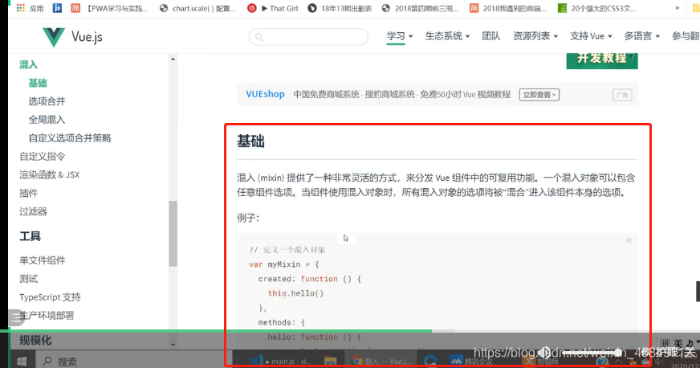Select the 基础 sidebar subsection
700x368 pixels.
point(38,83)
